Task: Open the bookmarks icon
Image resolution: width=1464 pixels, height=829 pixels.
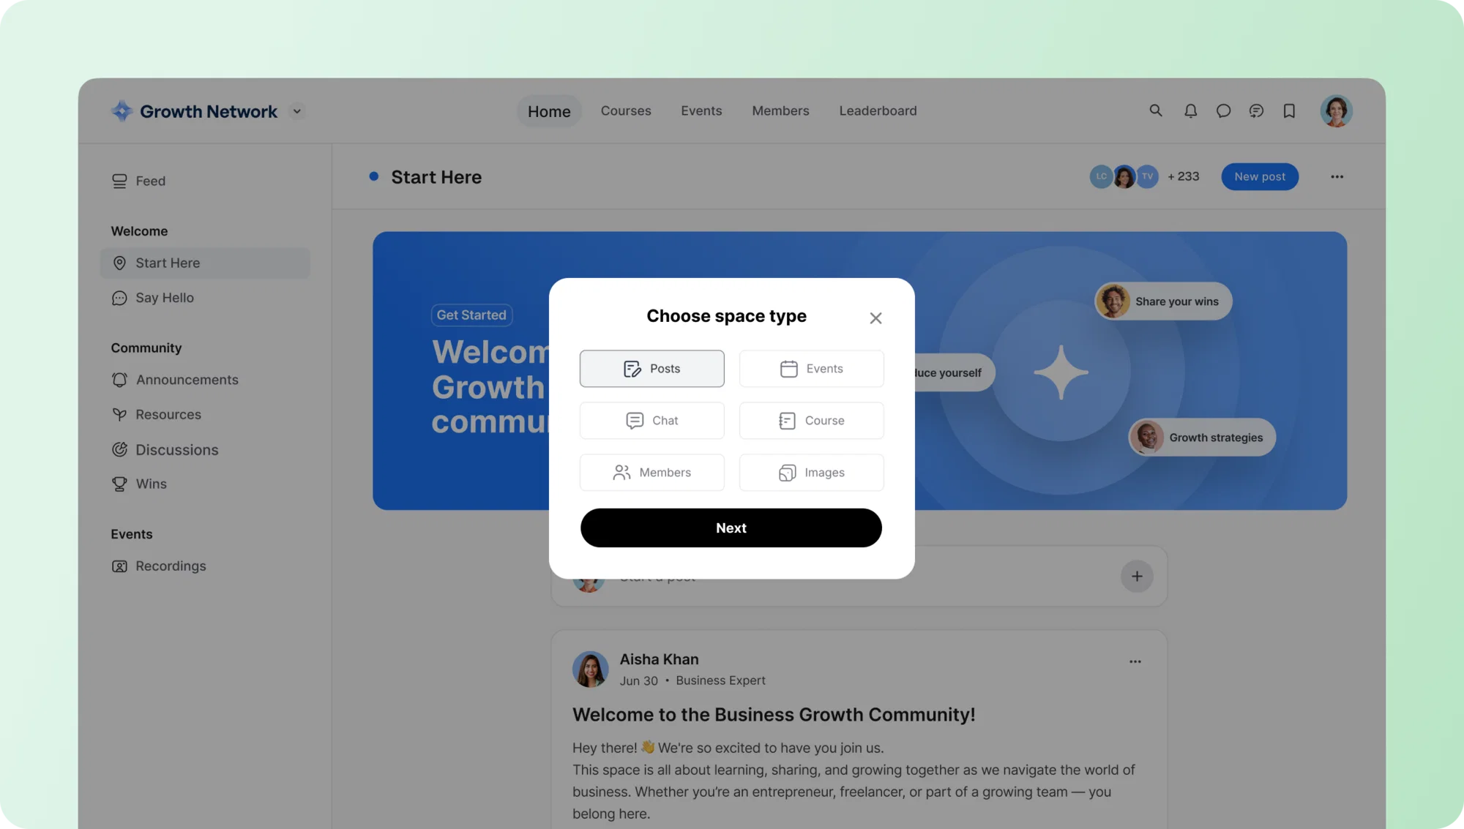Action: pos(1289,110)
